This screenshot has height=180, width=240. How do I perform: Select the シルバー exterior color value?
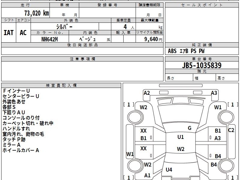pos(64,27)
